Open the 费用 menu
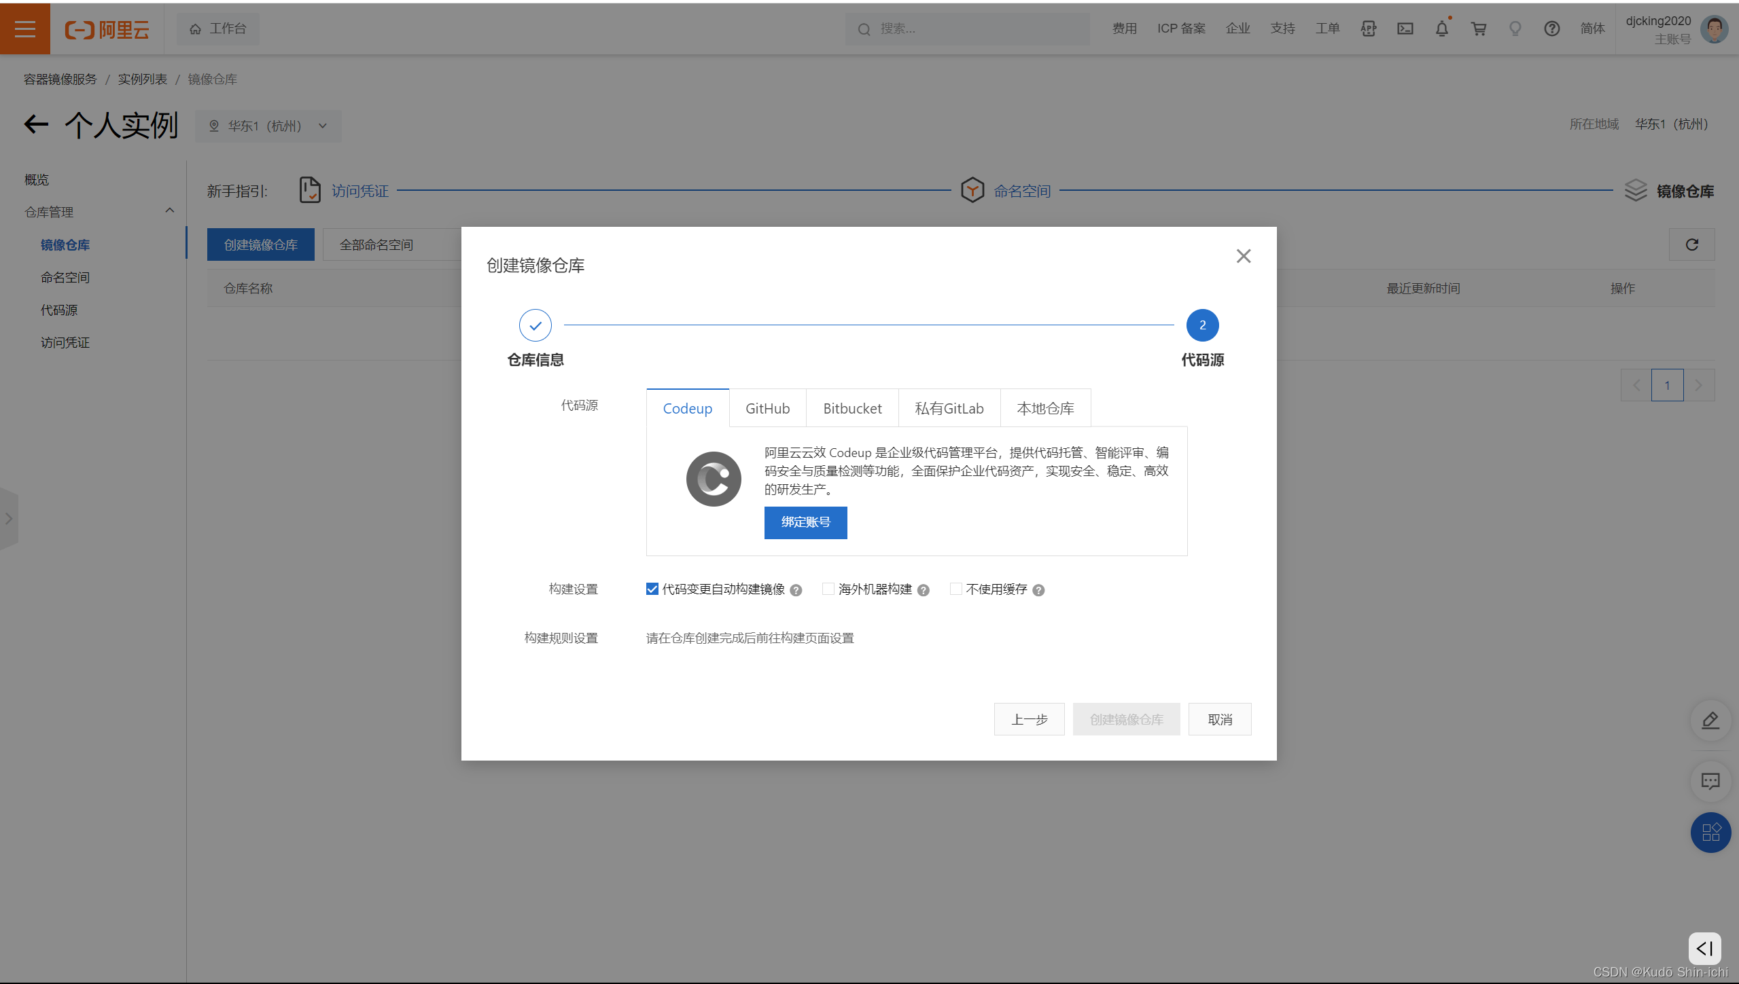Viewport: 1739px width, 984px height. coord(1125,29)
